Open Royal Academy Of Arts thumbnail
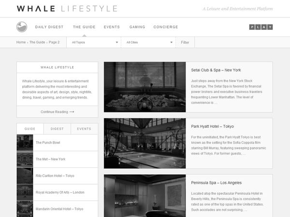The height and width of the screenshot is (217, 290). click(25, 192)
